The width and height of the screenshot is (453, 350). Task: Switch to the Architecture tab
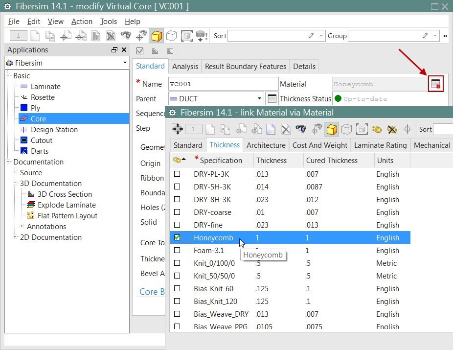pos(266,145)
